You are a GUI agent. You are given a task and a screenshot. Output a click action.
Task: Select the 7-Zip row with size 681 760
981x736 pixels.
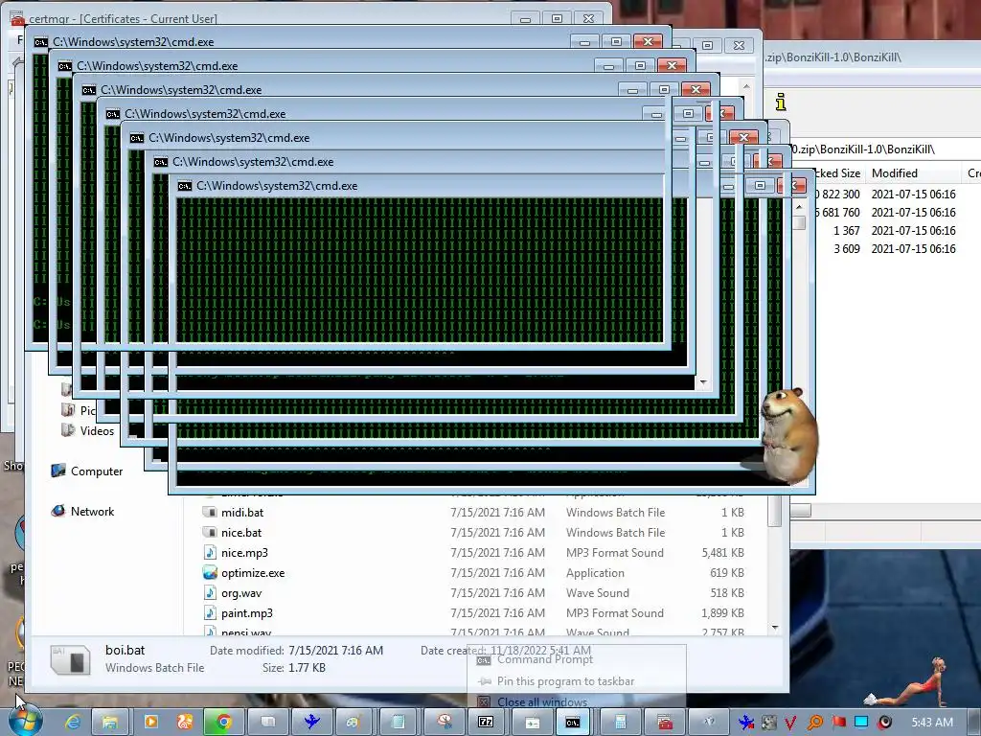pos(897,212)
